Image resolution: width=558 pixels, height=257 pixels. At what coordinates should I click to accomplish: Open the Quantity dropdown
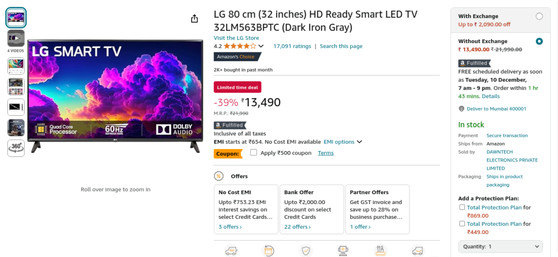click(x=500, y=246)
